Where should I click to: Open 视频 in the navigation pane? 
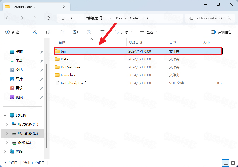[x=19, y=97]
